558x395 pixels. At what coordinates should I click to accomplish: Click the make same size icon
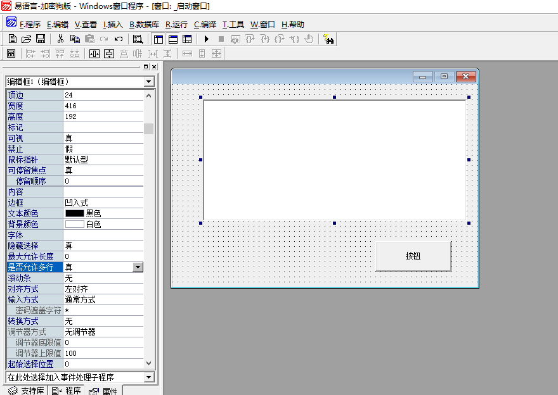216,54
